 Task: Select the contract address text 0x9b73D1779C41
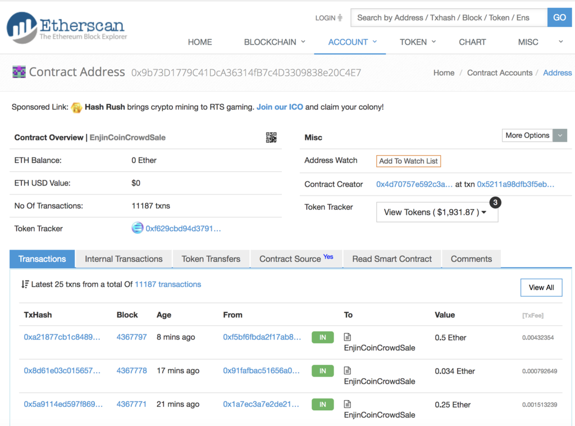[246, 72]
